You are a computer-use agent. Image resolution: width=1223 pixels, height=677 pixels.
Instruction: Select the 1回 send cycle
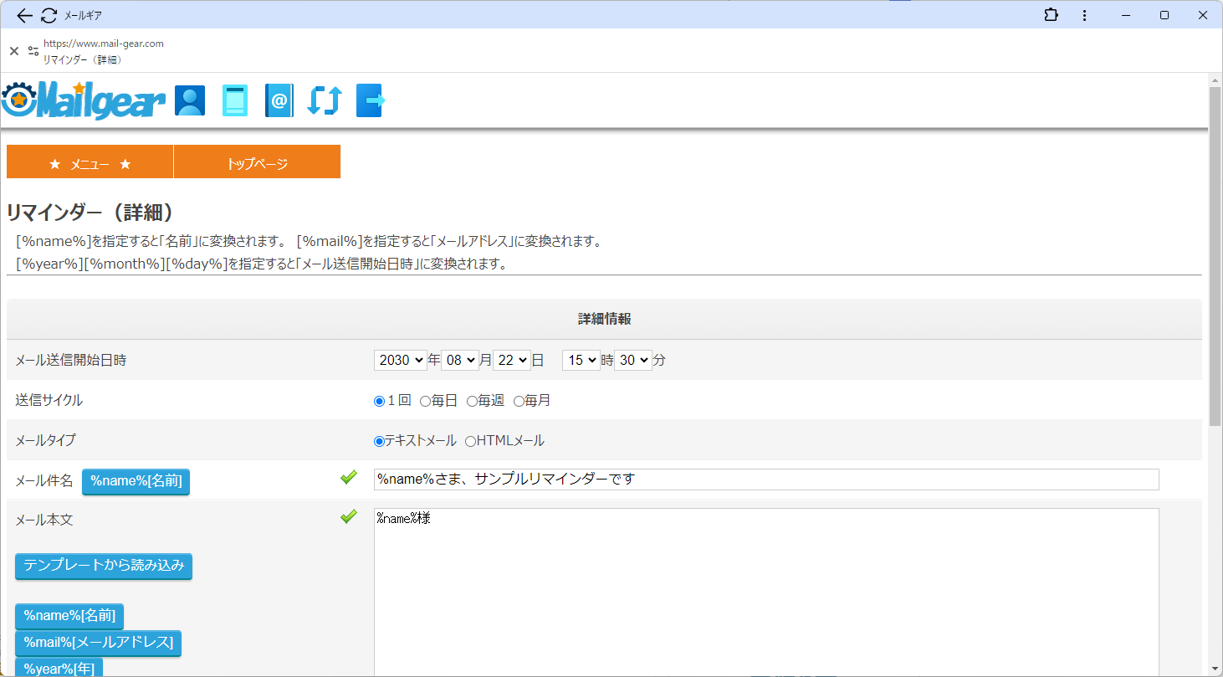pyautogui.click(x=379, y=401)
